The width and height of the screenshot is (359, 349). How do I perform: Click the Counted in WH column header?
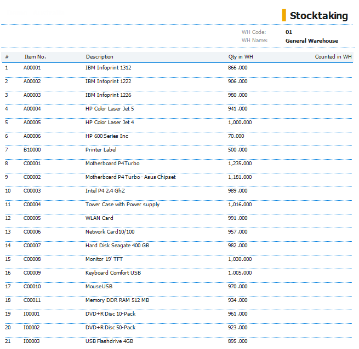333,57
